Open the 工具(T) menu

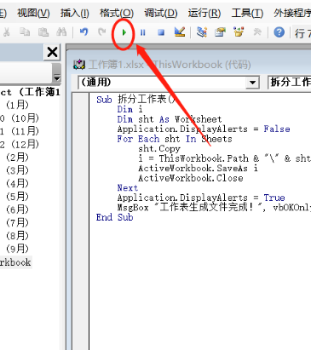pyautogui.click(x=247, y=13)
